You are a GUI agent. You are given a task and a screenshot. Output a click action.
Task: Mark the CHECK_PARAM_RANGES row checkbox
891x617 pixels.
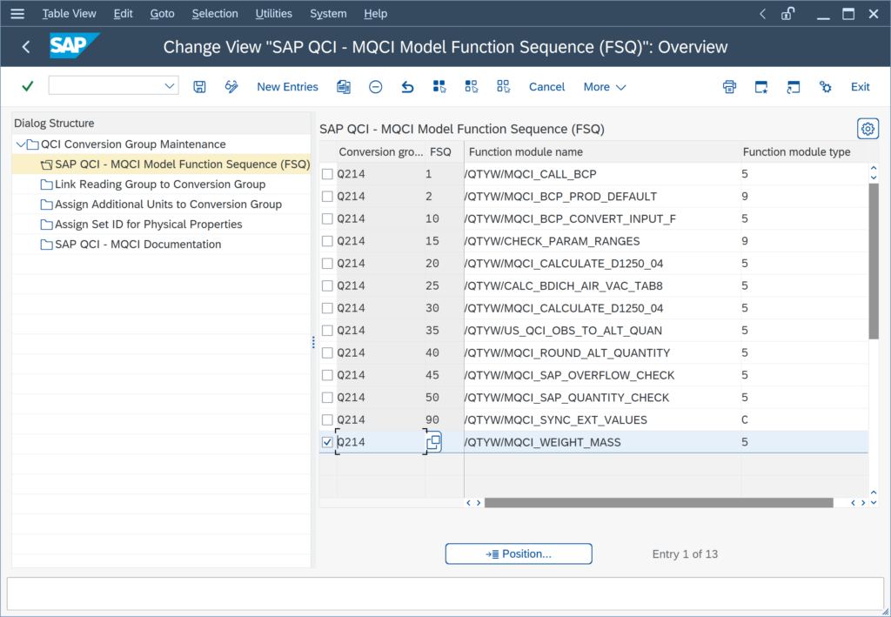[x=327, y=241]
